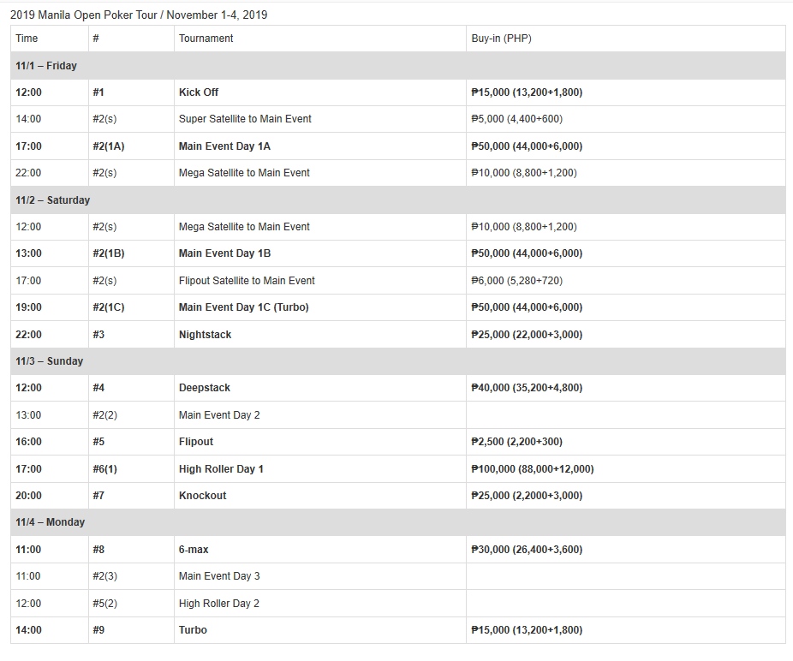
Task: Click the '₱25,000 (2,2000+3,000)' Knockout buy-in
Action: click(626, 496)
